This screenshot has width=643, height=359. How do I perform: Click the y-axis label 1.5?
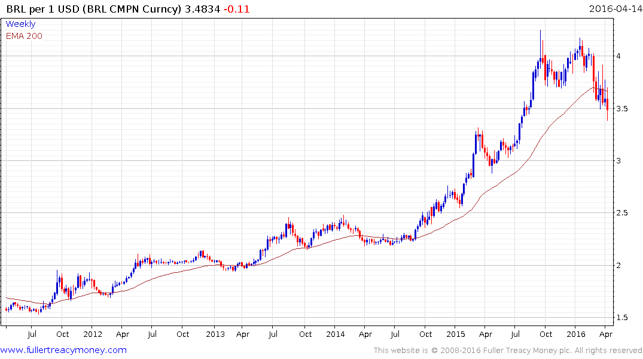point(622,317)
